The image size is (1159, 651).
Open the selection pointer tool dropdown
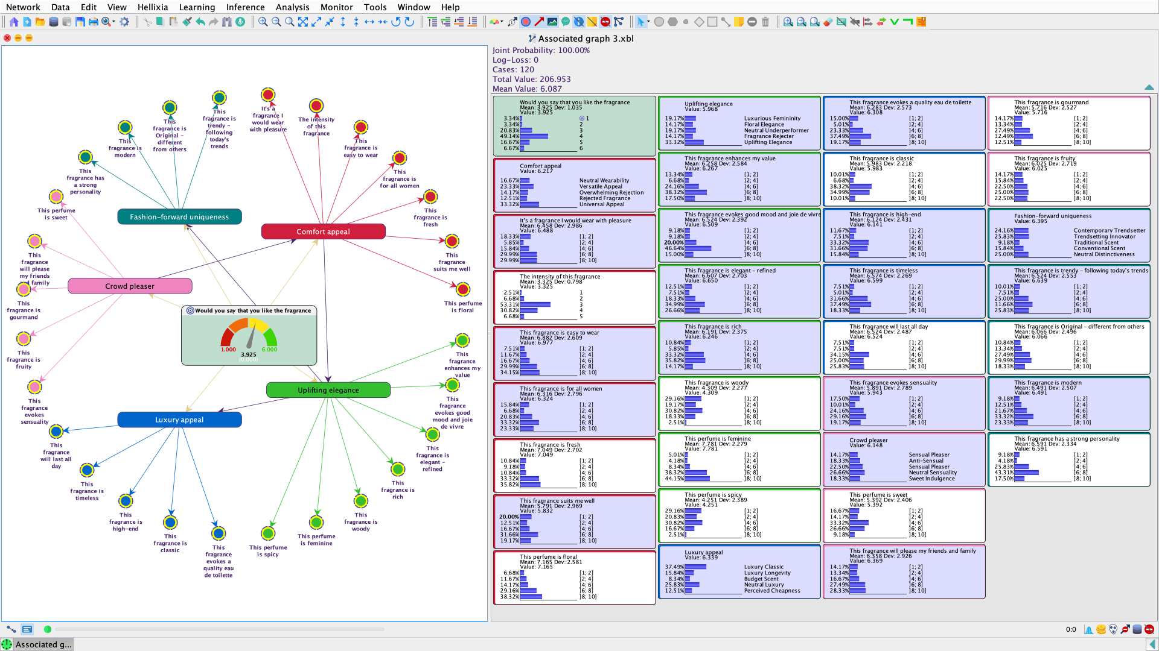point(648,22)
